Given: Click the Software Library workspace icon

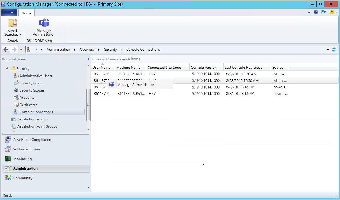Looking at the screenshot, I should pos(8,149).
